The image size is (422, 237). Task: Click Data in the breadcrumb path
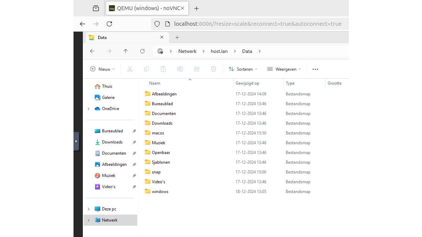click(x=247, y=51)
